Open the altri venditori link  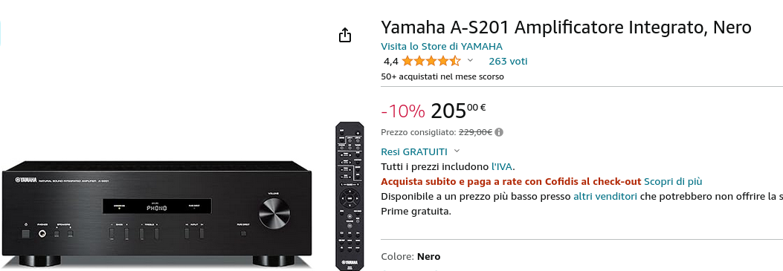(x=605, y=196)
